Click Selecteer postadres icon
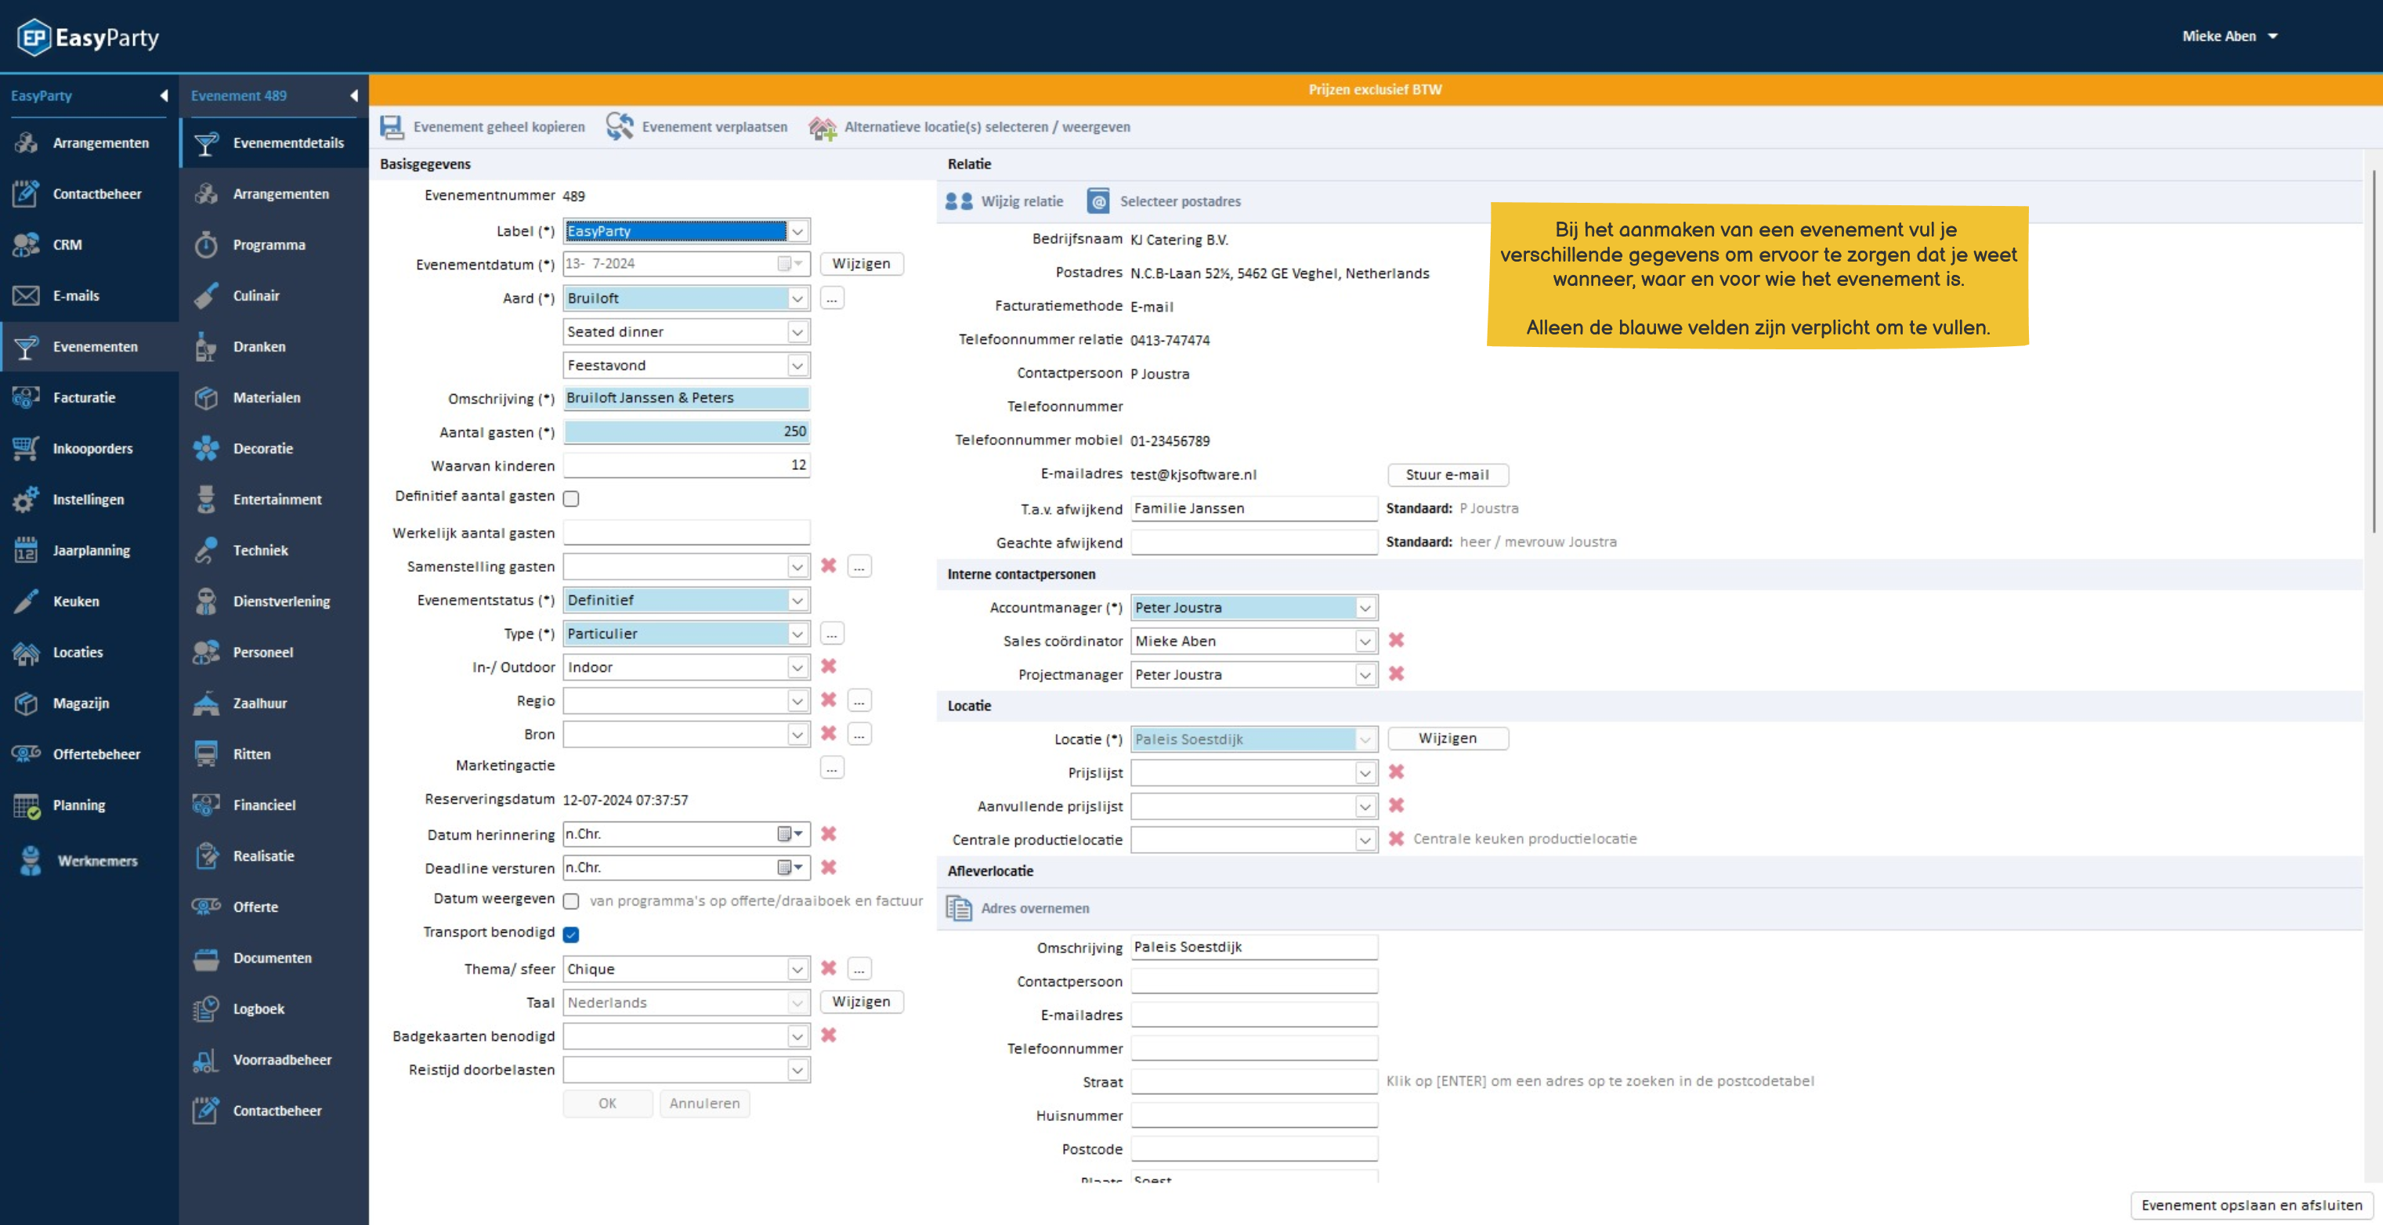The height and width of the screenshot is (1225, 2383). [1097, 201]
